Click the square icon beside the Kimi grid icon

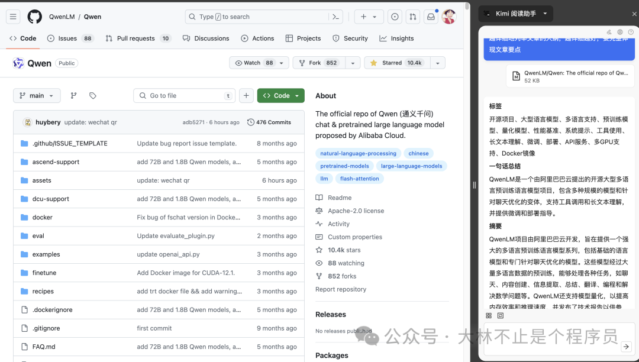tap(501, 316)
